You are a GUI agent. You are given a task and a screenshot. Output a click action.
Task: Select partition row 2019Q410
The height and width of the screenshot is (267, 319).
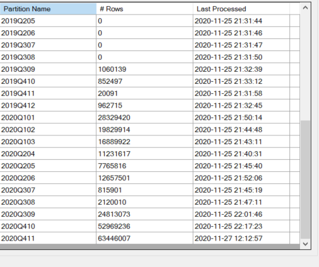pos(150,81)
